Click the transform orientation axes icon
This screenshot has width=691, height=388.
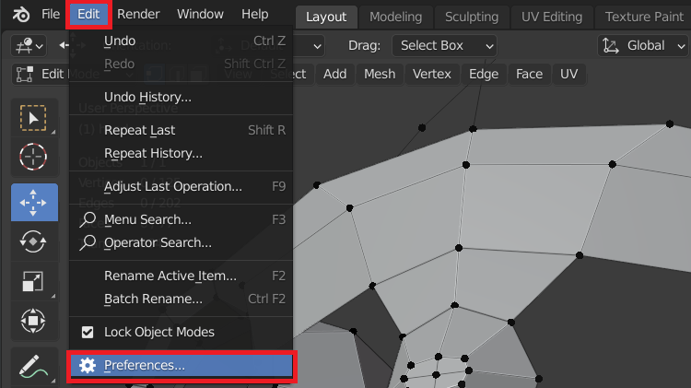tap(611, 45)
